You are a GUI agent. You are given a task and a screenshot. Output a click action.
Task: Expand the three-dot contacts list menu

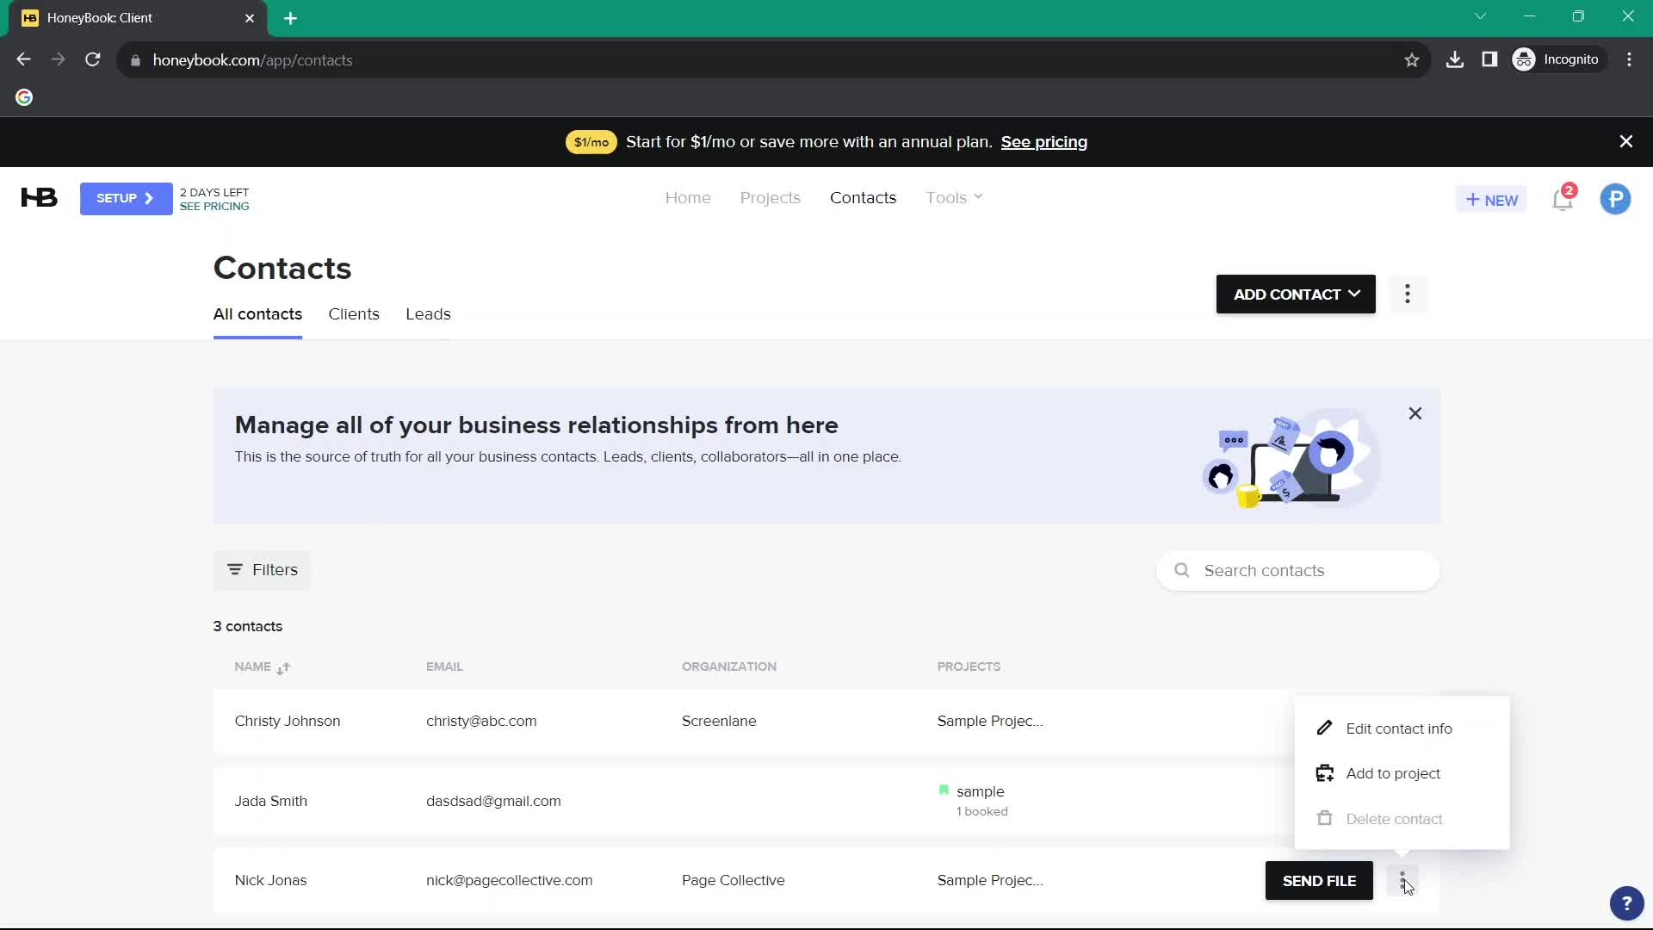[x=1408, y=294]
